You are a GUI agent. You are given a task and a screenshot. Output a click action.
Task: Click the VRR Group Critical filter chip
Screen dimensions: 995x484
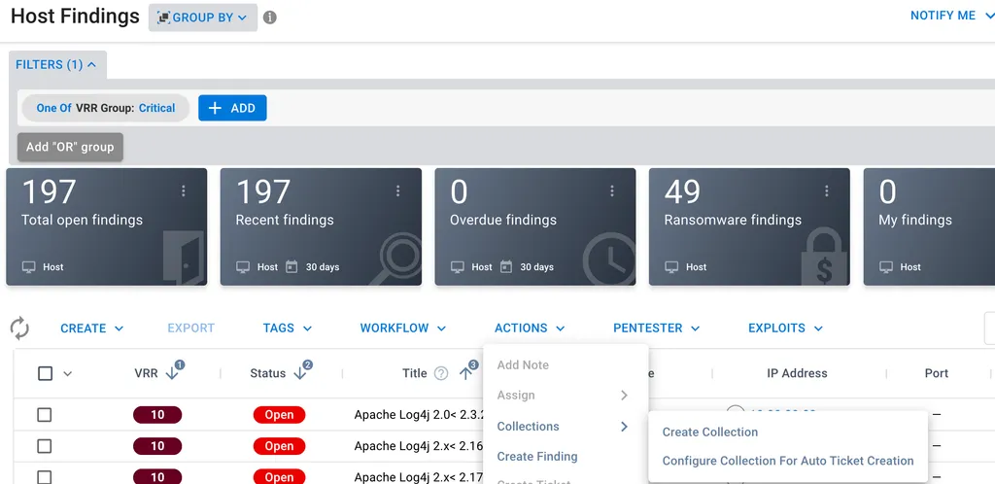[105, 108]
